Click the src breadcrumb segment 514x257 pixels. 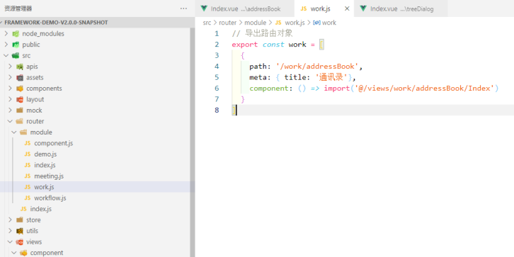tap(207, 23)
